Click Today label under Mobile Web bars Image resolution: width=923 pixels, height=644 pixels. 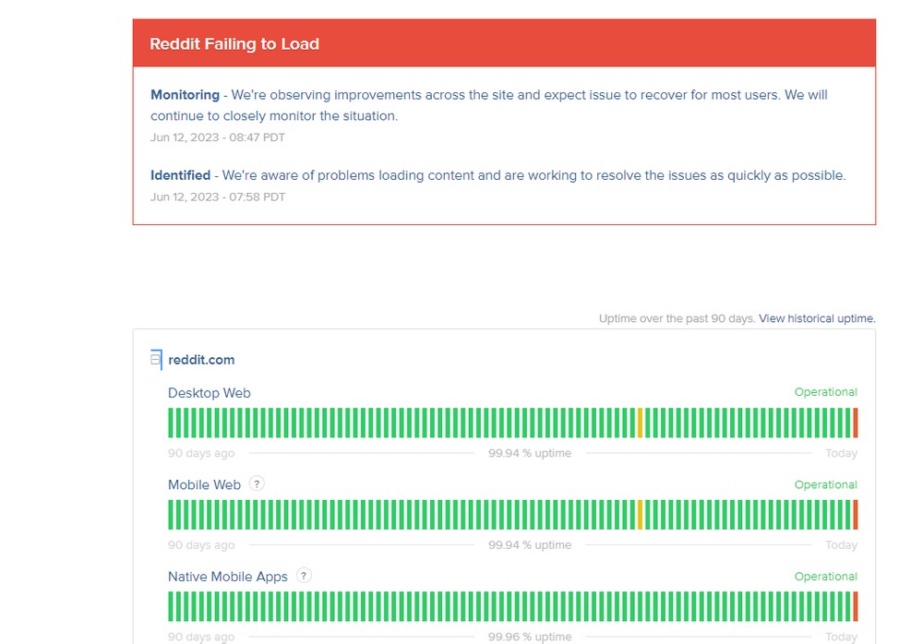point(841,544)
